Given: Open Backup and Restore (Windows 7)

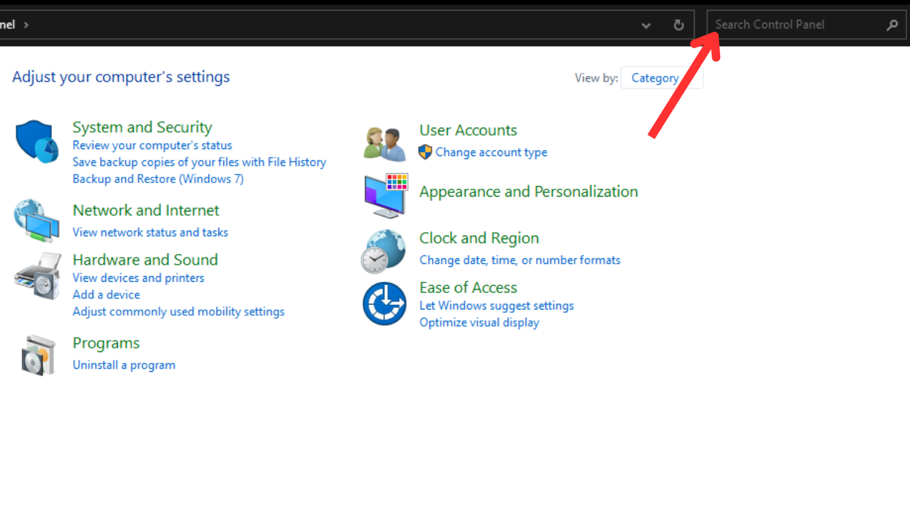Looking at the screenshot, I should [158, 179].
